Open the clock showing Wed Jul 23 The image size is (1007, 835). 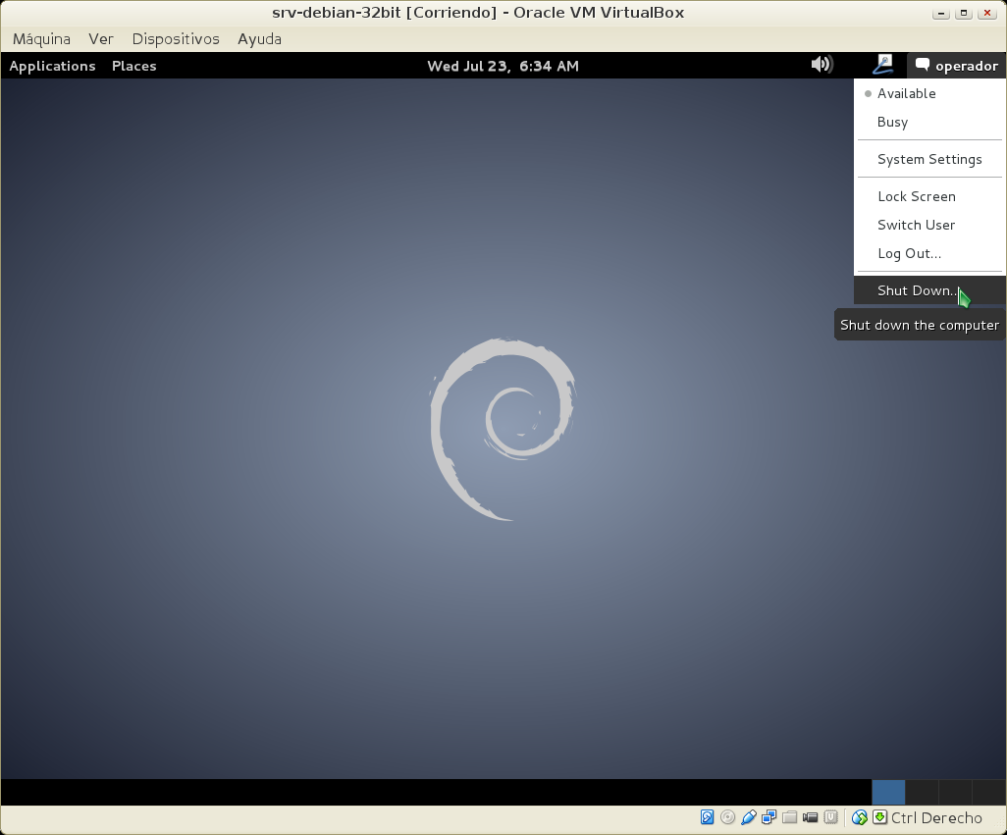[x=503, y=66]
